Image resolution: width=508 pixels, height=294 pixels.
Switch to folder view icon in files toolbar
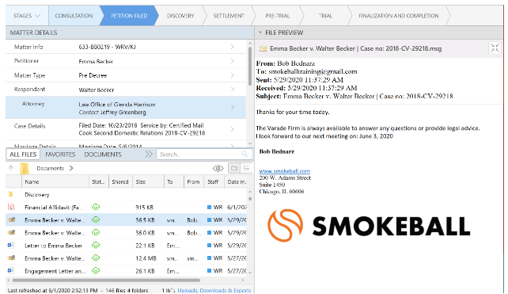(x=234, y=168)
